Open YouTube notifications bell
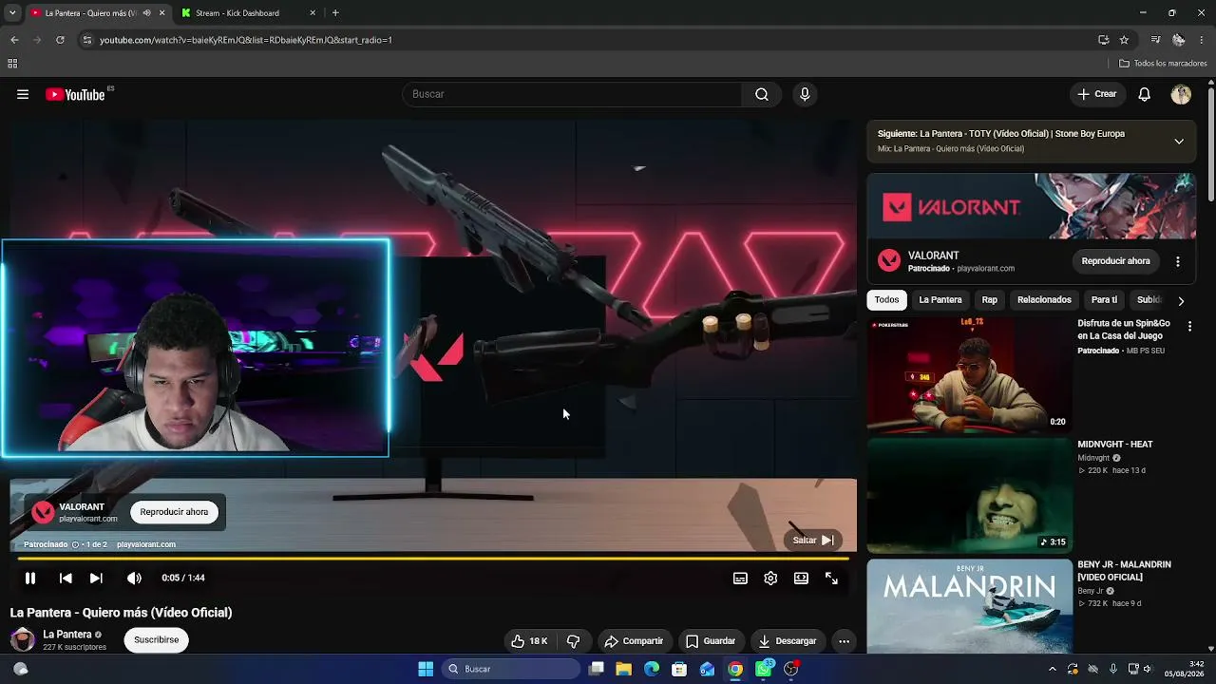1216x684 pixels. pyautogui.click(x=1145, y=94)
